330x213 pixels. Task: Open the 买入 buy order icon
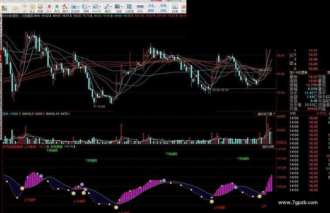coord(49,8)
